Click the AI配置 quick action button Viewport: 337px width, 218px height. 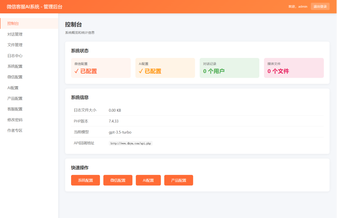148,180
